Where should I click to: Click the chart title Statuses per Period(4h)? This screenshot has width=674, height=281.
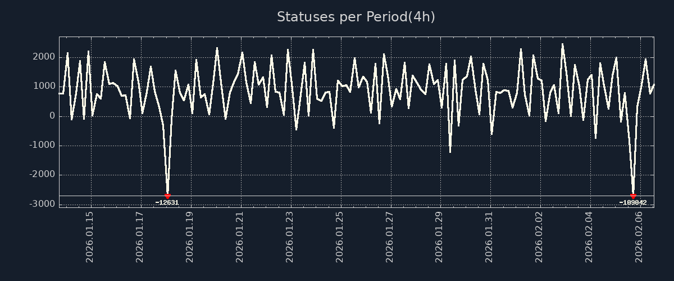(x=356, y=17)
